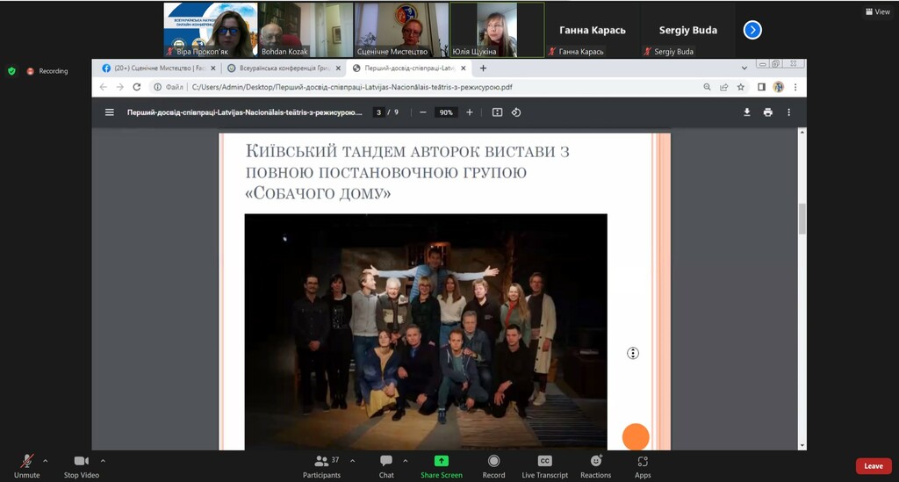The height and width of the screenshot is (482, 899).
Task: Leave the Zoom meeting
Action: [873, 466]
